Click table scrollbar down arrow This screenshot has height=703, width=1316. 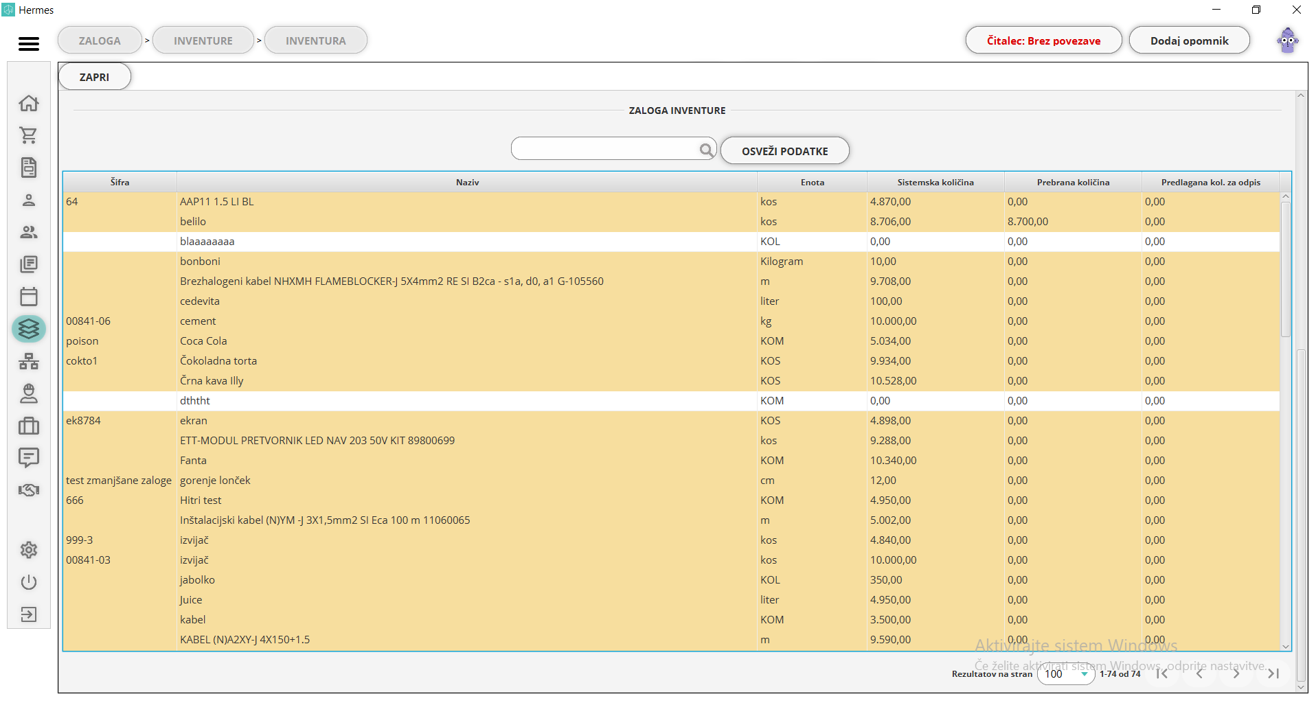pyautogui.click(x=1286, y=646)
